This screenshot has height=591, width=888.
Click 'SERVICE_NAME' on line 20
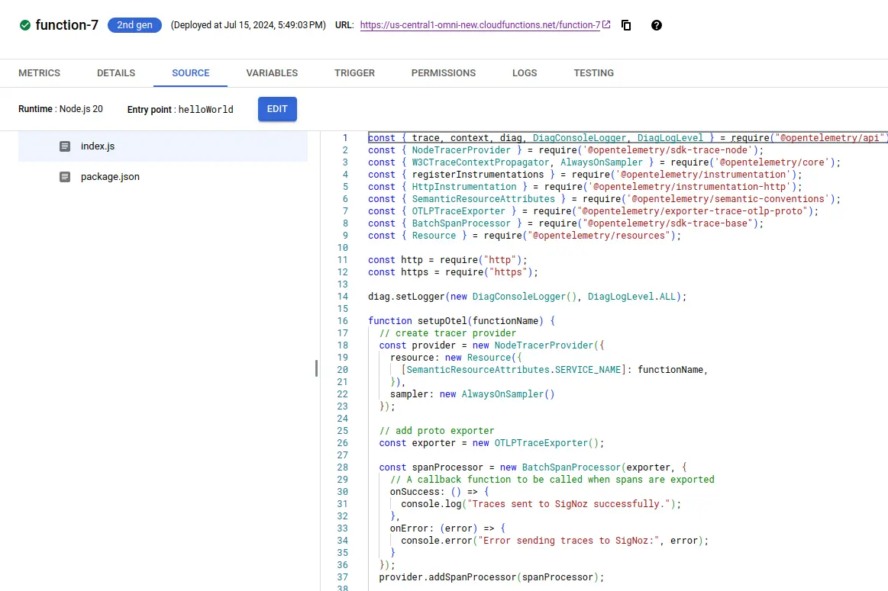pyautogui.click(x=588, y=370)
